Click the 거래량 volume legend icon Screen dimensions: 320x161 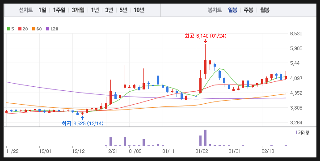296,132
